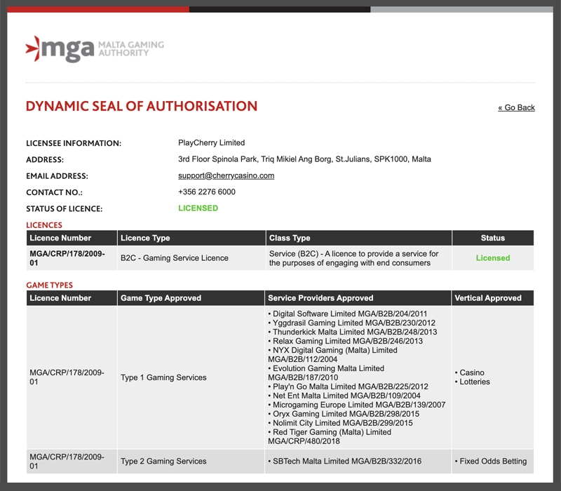Click the B2C - Gaming Service Licence cell
Viewport: 561px width, 491px height.
pos(175,258)
